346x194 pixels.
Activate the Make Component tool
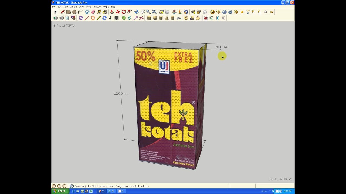click(87, 12)
